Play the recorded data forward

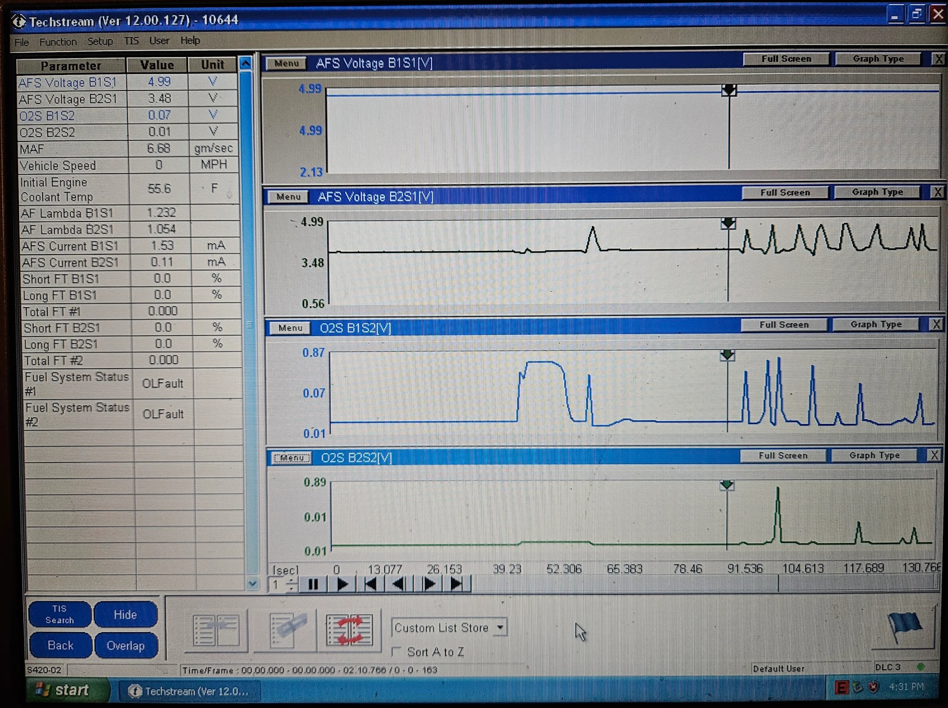point(342,584)
